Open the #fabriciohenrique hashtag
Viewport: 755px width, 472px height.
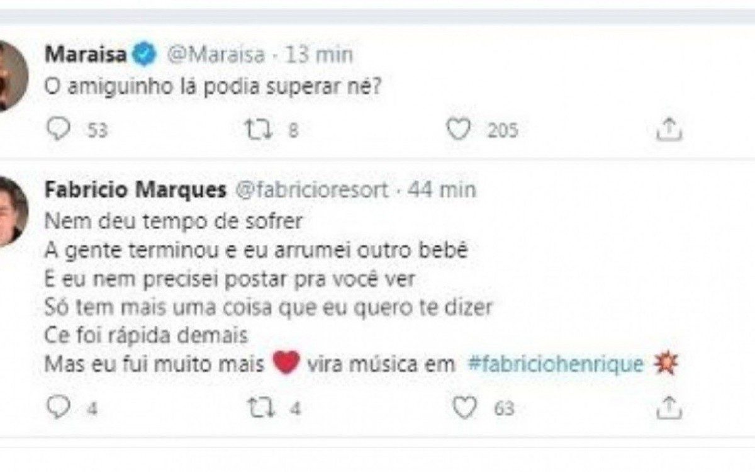[x=555, y=362]
